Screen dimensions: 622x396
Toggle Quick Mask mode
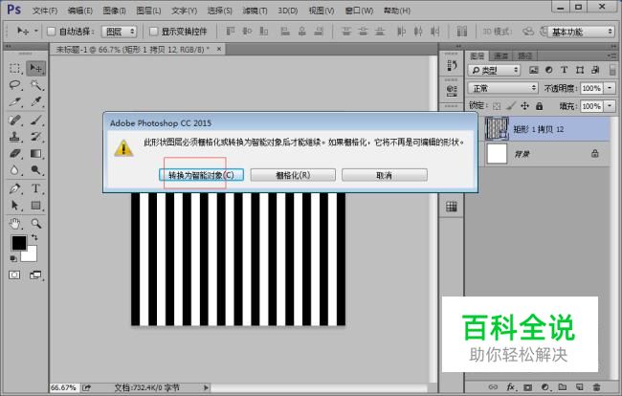[x=14, y=275]
